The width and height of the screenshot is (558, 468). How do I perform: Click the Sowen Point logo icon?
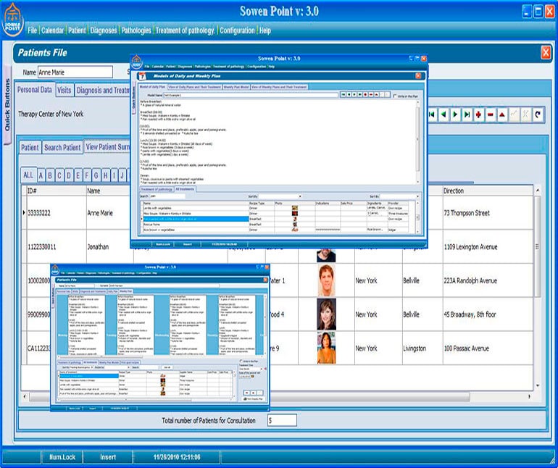12,20
